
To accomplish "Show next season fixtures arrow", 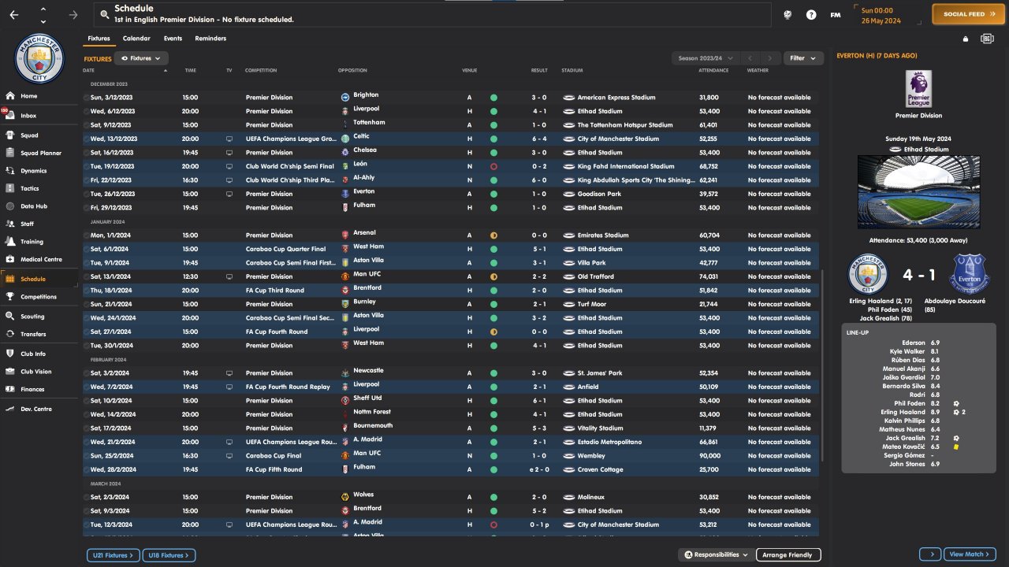I will click(770, 58).
